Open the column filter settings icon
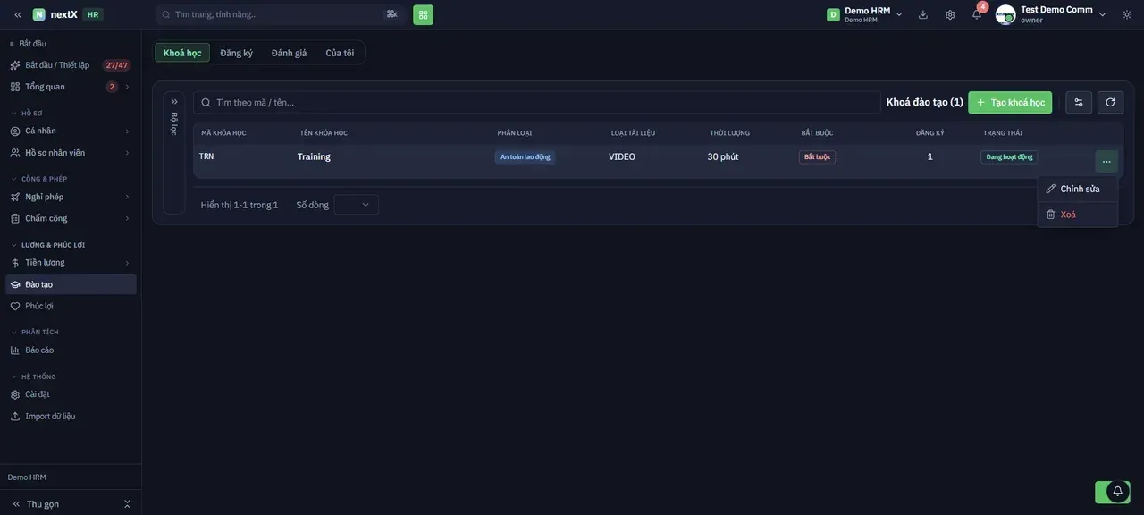Screen dimensions: 1144x515 pos(1079,102)
